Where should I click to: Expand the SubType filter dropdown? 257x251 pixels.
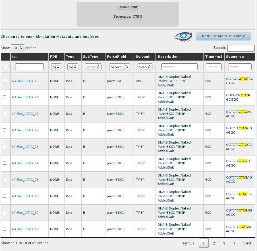[x=93, y=67]
